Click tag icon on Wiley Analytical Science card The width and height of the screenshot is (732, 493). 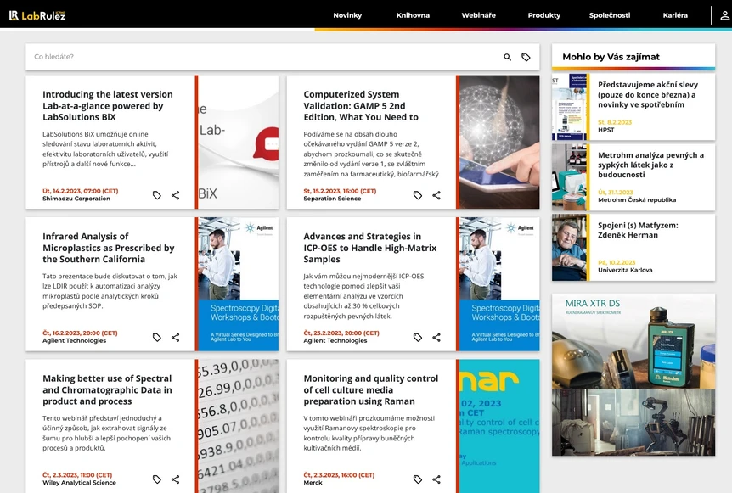tap(157, 479)
